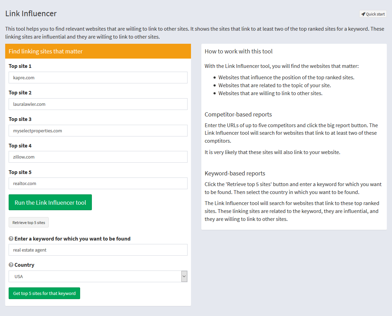Click the Top site 4 field showing zillow.com
This screenshot has height=316, width=392.
tap(98, 157)
